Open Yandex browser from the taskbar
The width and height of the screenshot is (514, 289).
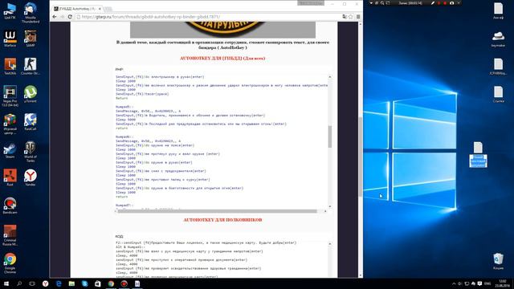(x=45, y=283)
